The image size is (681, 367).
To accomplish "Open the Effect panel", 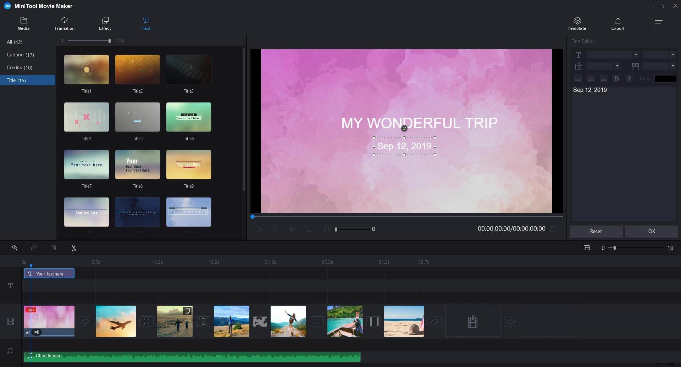I will [x=105, y=23].
